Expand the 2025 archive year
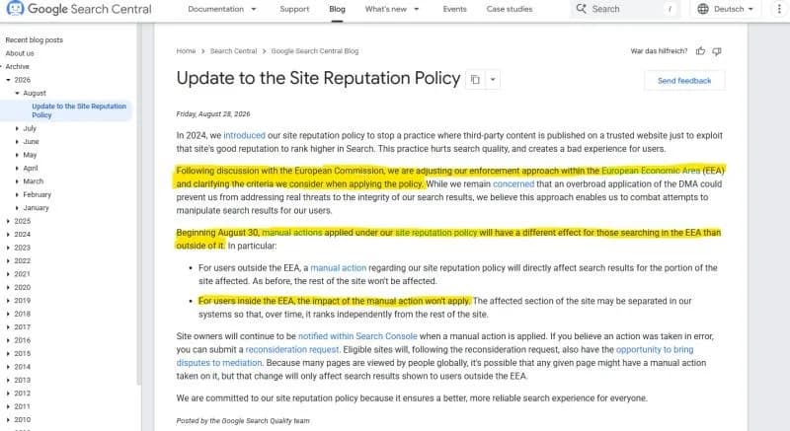The height and width of the screenshot is (431, 790). [x=8, y=221]
